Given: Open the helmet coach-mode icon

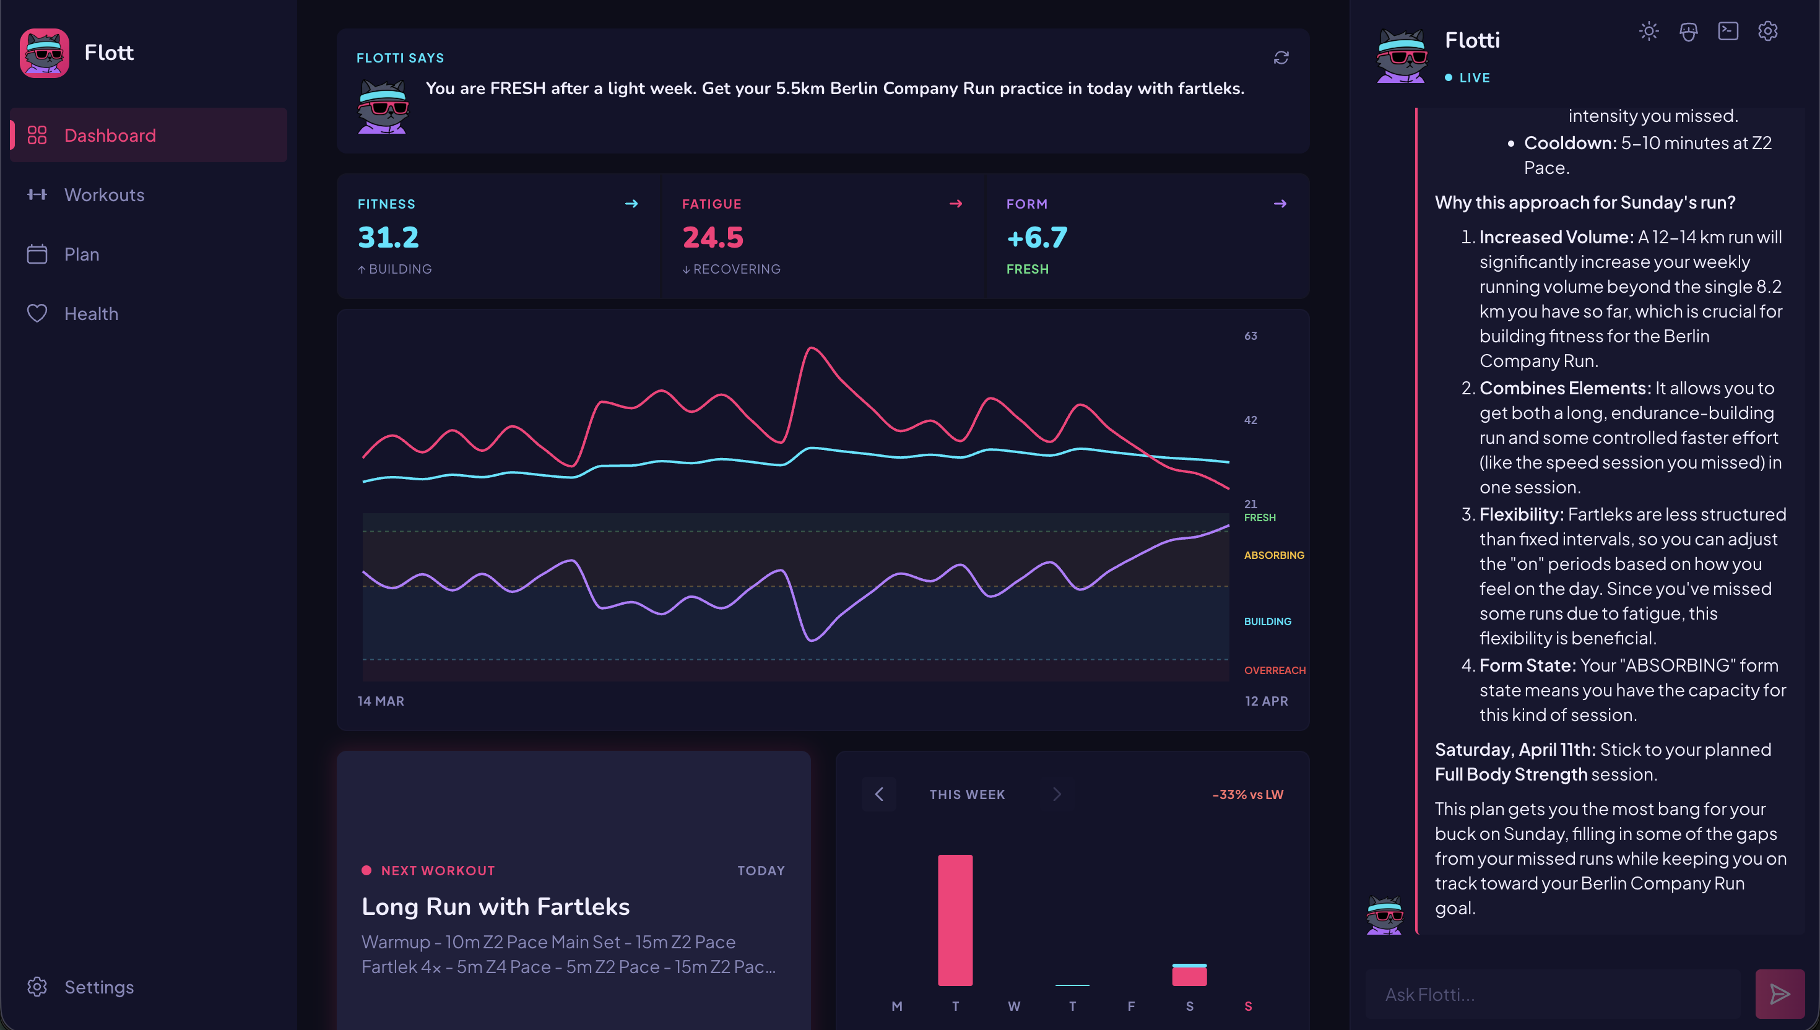Looking at the screenshot, I should click(1688, 32).
